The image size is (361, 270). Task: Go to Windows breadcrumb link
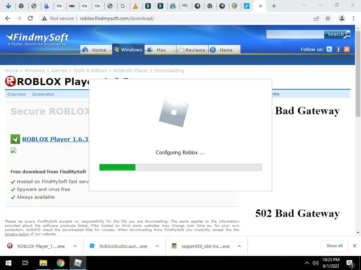point(35,70)
